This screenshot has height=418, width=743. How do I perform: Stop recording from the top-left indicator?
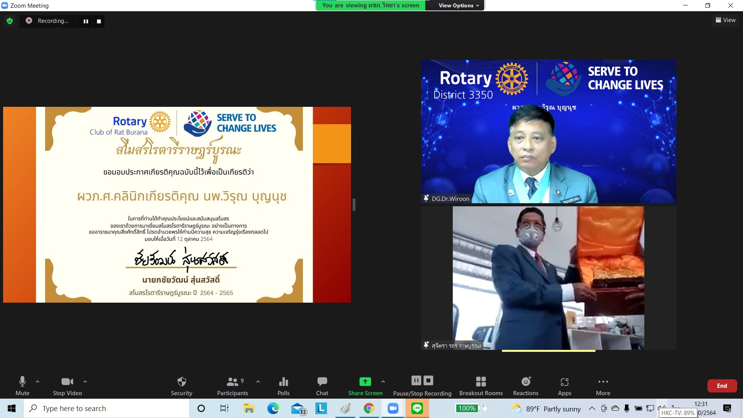(x=99, y=21)
